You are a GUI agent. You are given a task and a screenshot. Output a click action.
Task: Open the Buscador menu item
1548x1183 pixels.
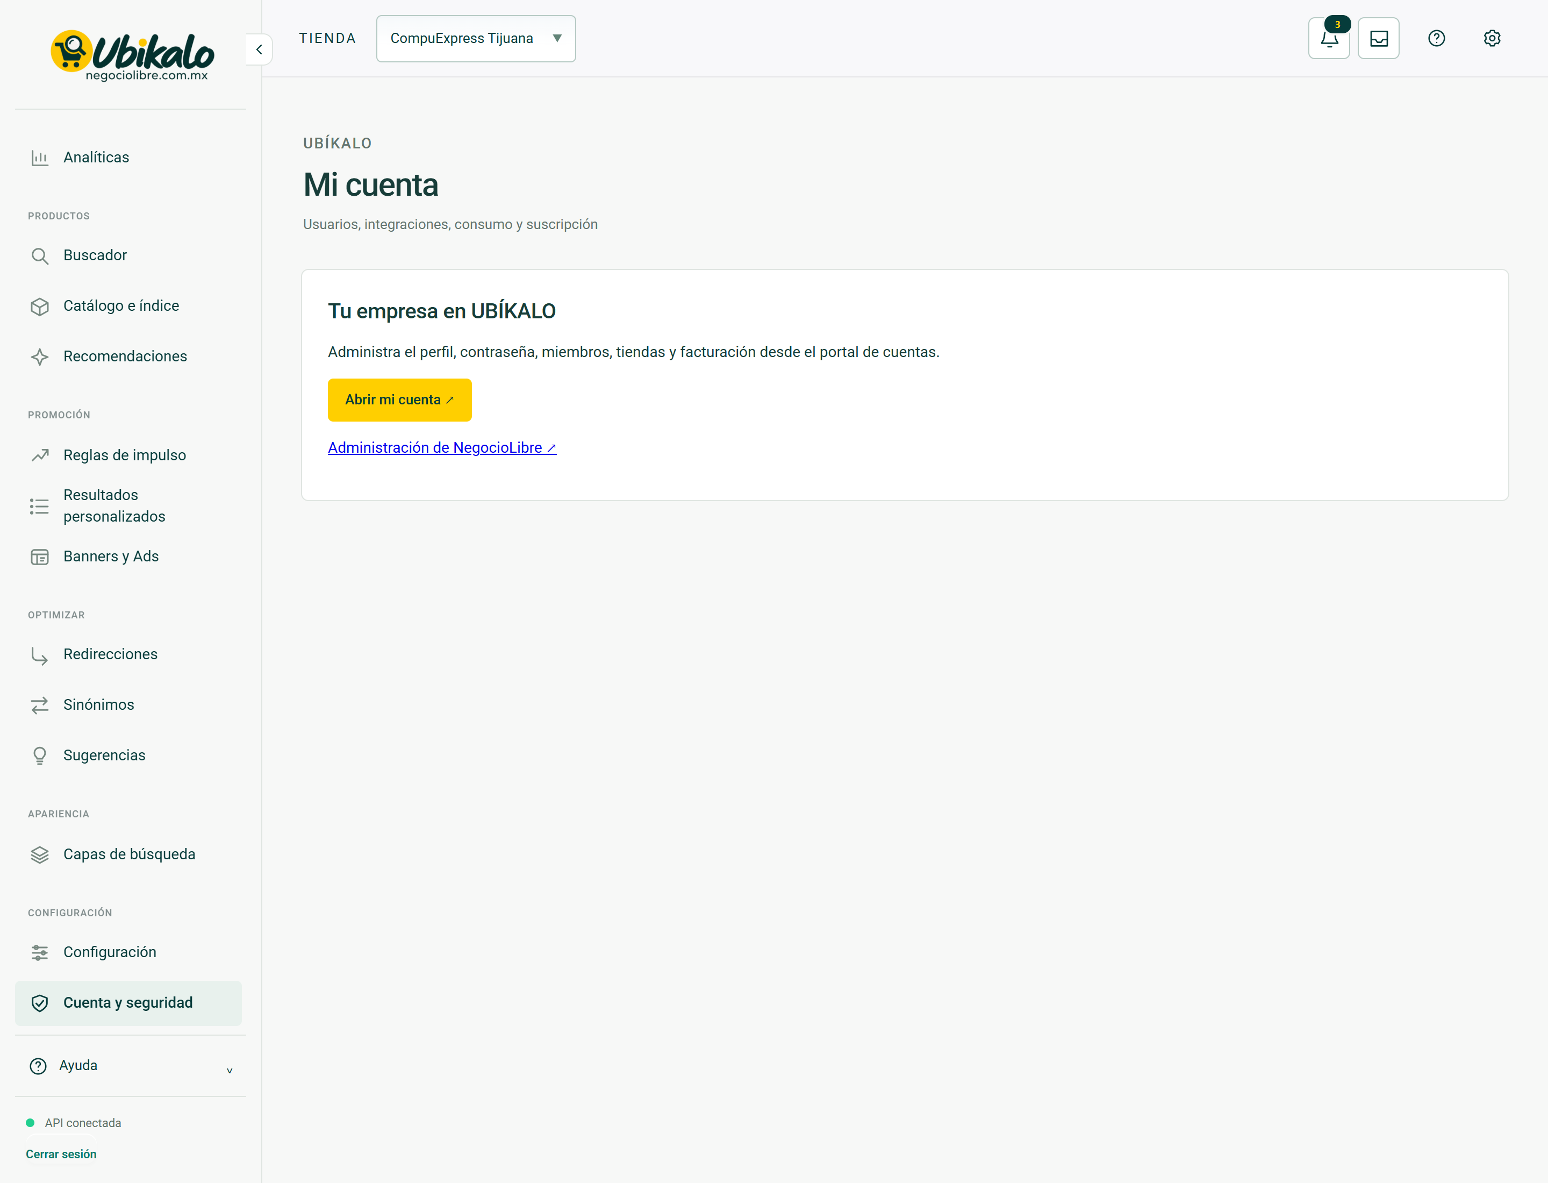coord(129,255)
